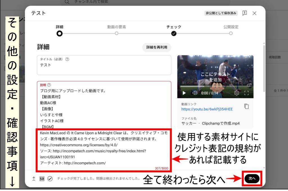
Task: Click the ブログ用にアップロードした動画です line
Action: [x=73, y=91]
